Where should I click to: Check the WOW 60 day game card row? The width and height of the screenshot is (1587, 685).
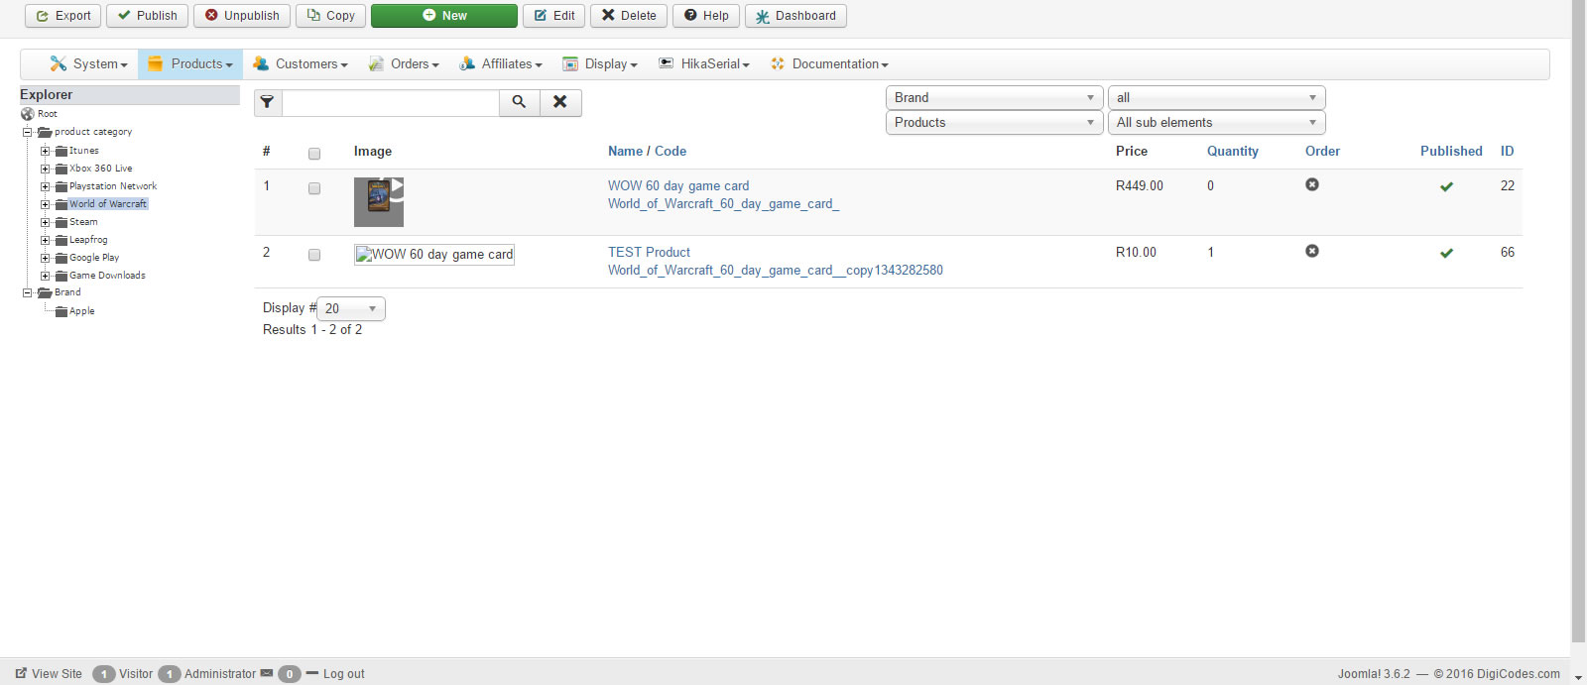pyautogui.click(x=314, y=188)
